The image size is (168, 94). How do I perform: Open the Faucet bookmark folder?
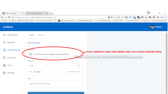coord(144,21)
